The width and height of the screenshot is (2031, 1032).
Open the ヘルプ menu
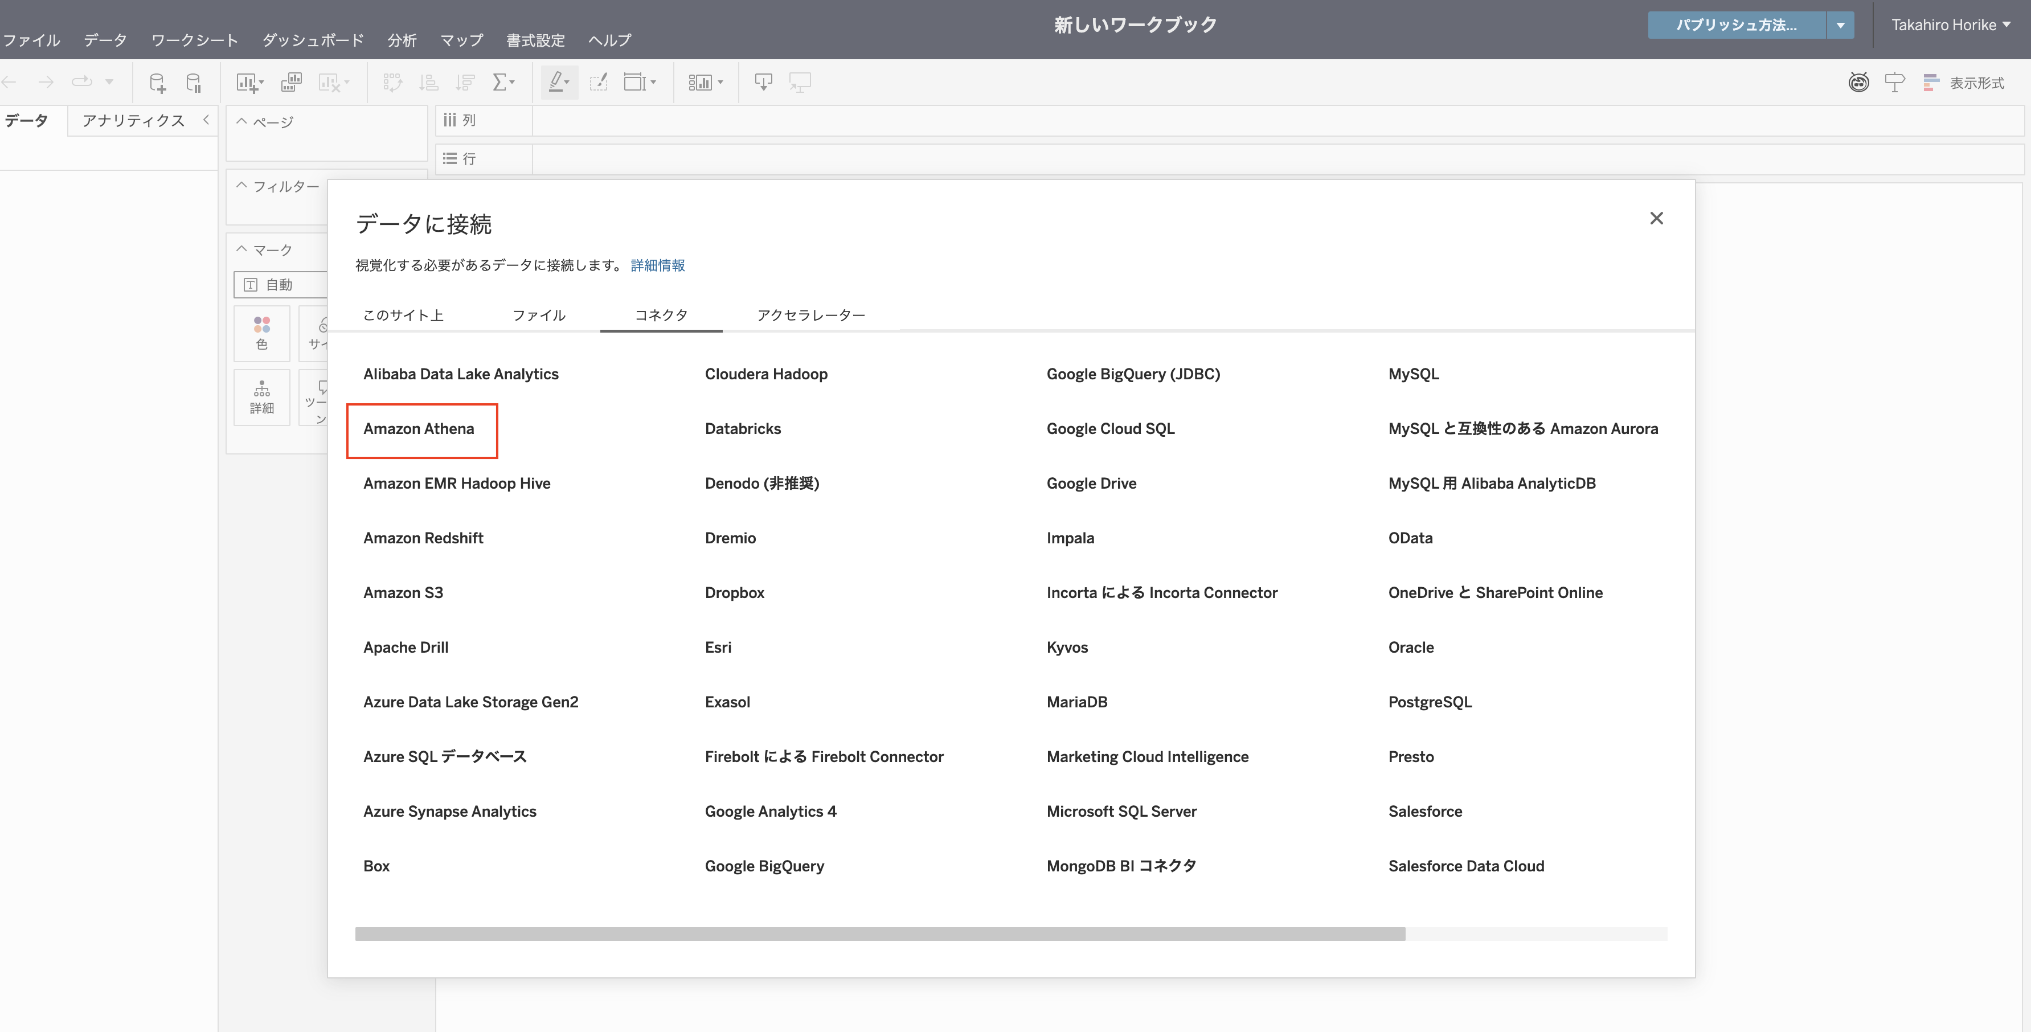pyautogui.click(x=609, y=40)
